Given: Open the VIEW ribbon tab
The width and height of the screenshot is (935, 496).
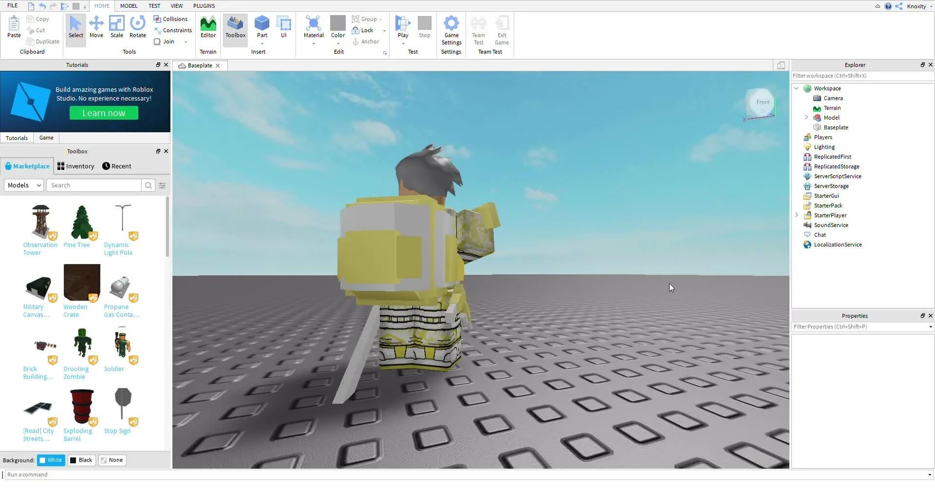Looking at the screenshot, I should (x=176, y=6).
